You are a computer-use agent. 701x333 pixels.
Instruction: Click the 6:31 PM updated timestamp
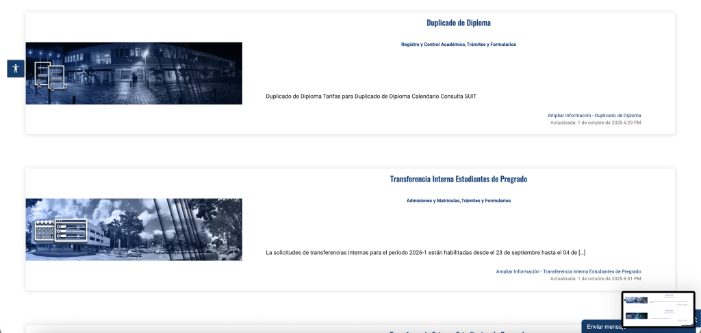(x=596, y=279)
